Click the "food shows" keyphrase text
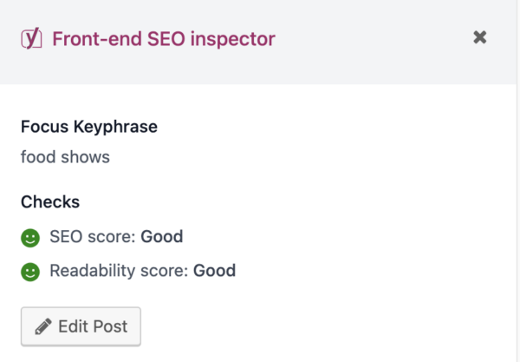This screenshot has width=520, height=362. point(65,157)
